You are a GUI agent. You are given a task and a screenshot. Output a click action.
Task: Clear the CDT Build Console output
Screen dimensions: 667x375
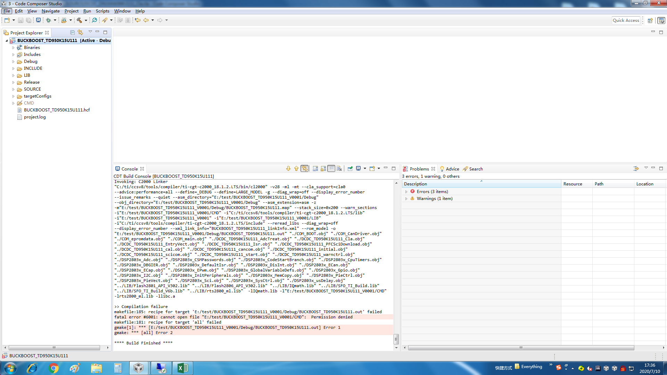coord(339,168)
